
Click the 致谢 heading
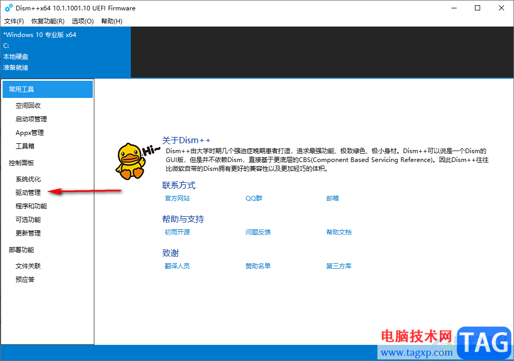tap(170, 253)
